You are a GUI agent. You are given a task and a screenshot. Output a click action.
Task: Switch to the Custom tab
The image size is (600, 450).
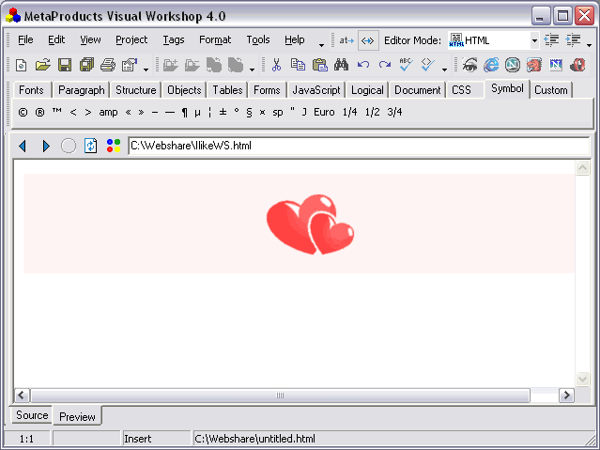click(x=551, y=90)
